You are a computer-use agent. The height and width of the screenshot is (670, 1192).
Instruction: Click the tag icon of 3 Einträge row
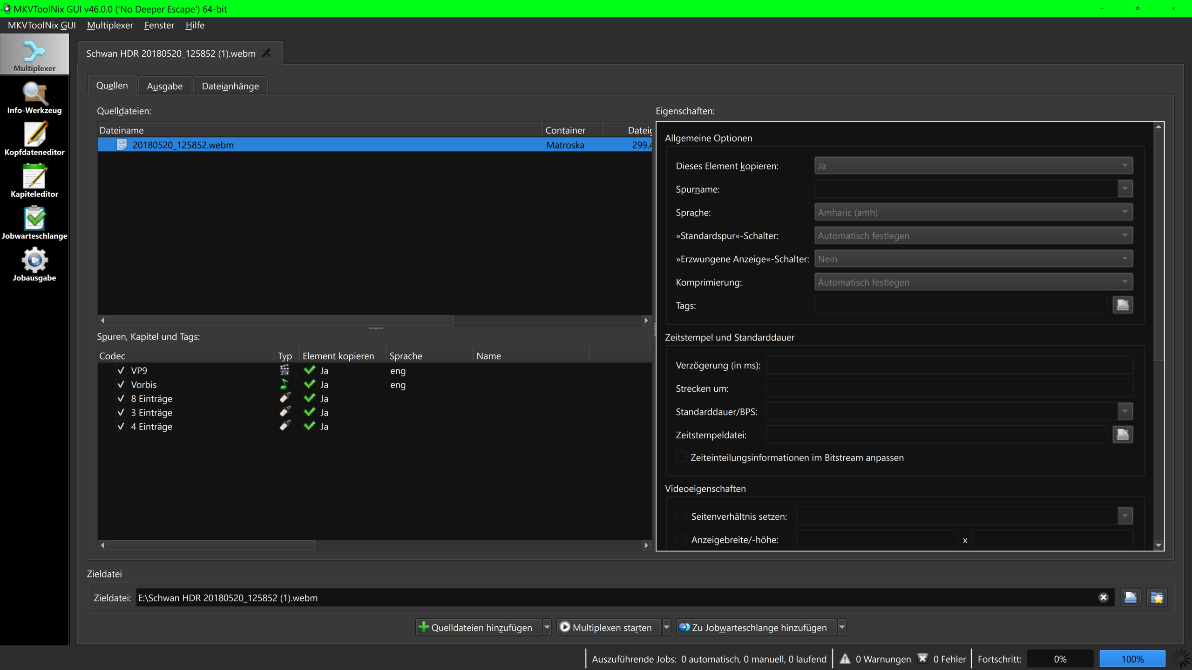click(284, 412)
